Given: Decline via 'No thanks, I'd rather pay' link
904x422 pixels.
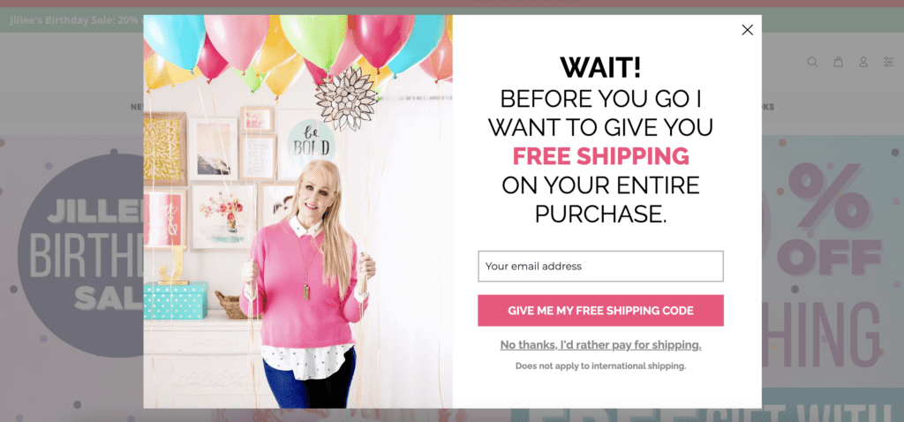Looking at the screenshot, I should point(600,345).
